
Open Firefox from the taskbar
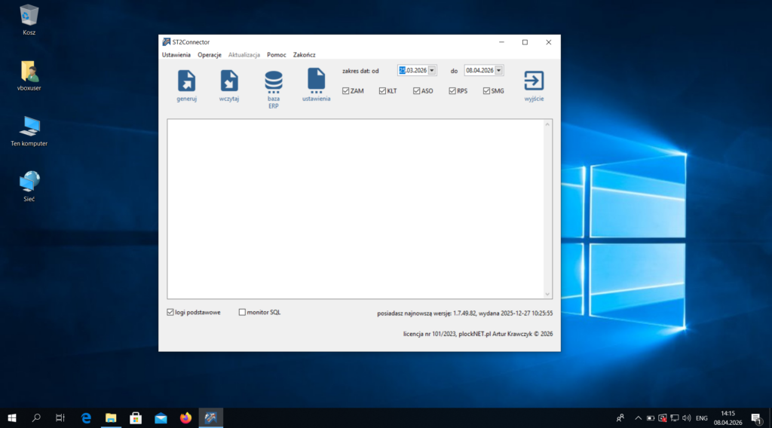pyautogui.click(x=185, y=417)
